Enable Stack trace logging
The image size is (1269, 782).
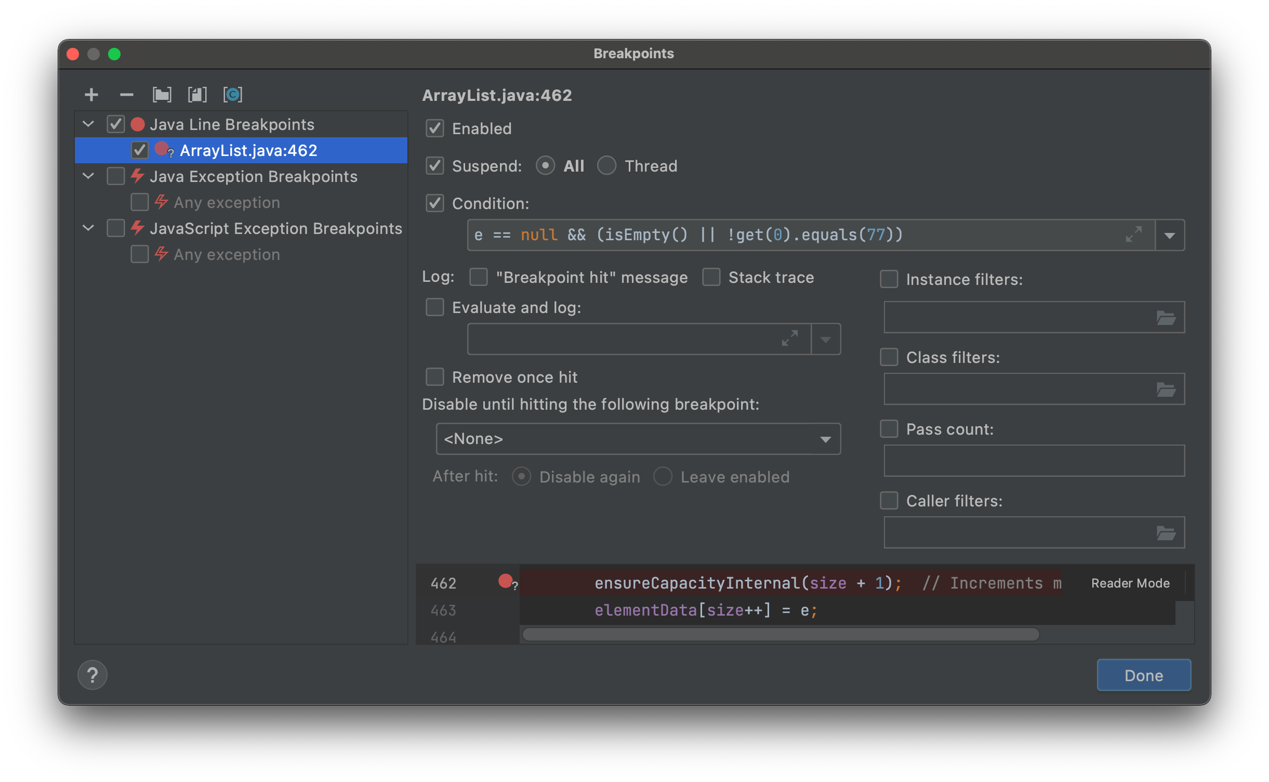coord(711,277)
